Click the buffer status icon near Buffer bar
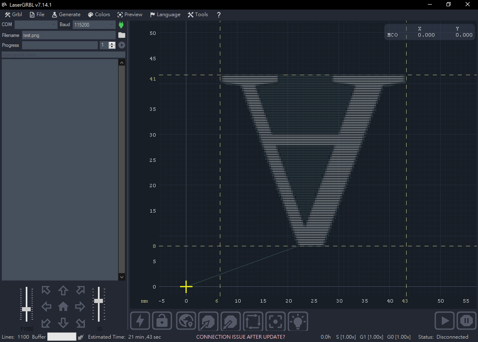The image size is (478, 342). 81,337
